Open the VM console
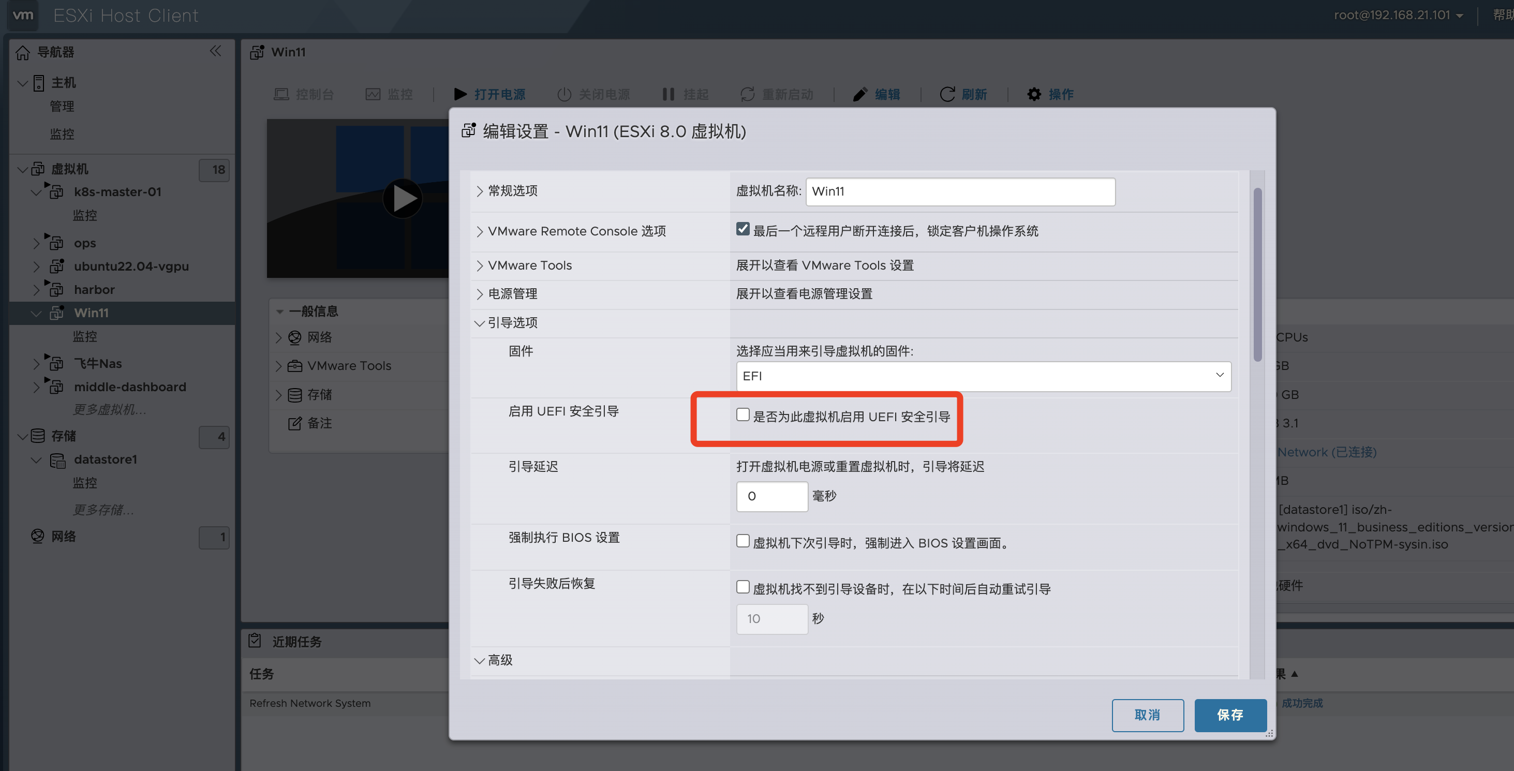Image resolution: width=1514 pixels, height=771 pixels. (x=305, y=94)
